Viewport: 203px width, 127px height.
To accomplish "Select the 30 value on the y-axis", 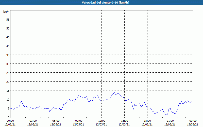I will tap(8, 64).
